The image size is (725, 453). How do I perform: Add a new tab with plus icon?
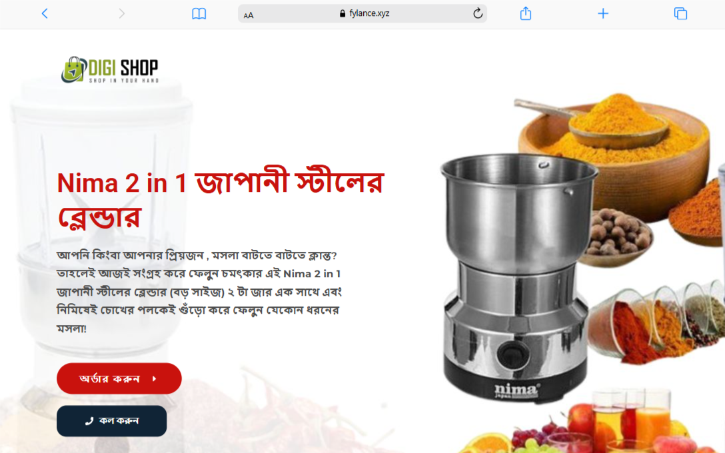click(603, 13)
